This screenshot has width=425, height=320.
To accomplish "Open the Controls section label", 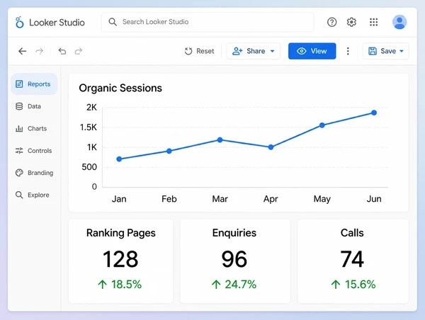I will [x=40, y=151].
